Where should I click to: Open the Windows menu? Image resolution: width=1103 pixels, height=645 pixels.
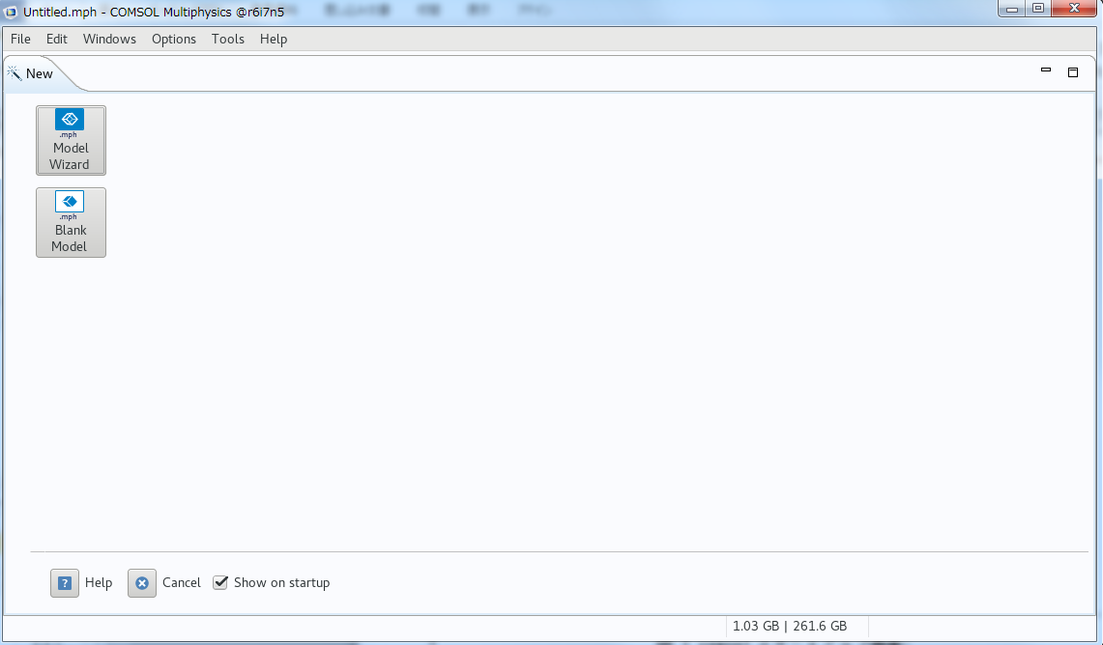110,40
